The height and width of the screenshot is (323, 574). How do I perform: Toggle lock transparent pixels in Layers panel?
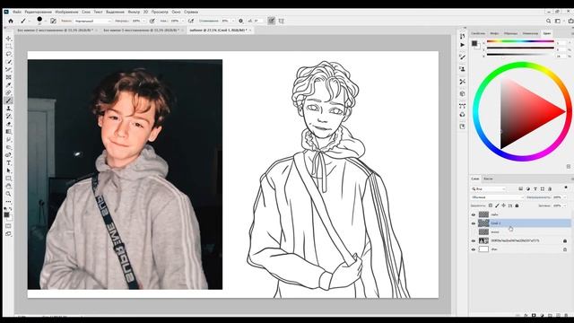pos(491,205)
